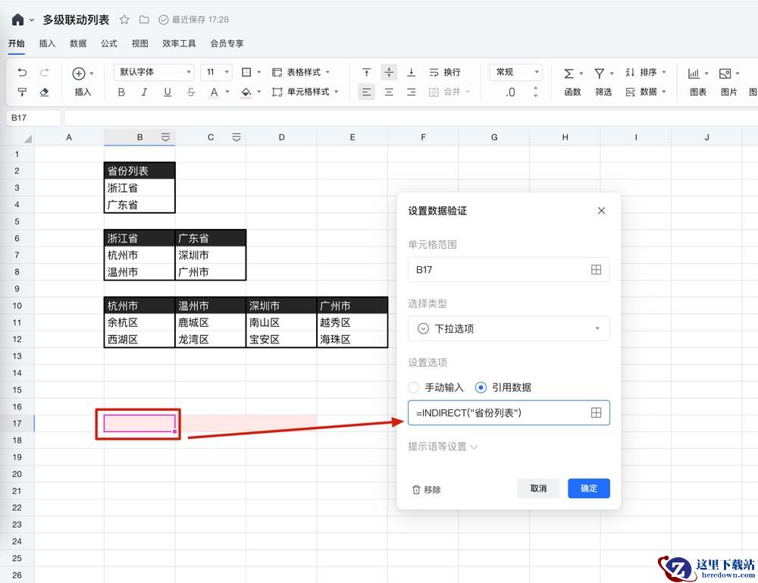Screen dimensions: 758x583
Task: Click the 确定 button
Action: 588,488
